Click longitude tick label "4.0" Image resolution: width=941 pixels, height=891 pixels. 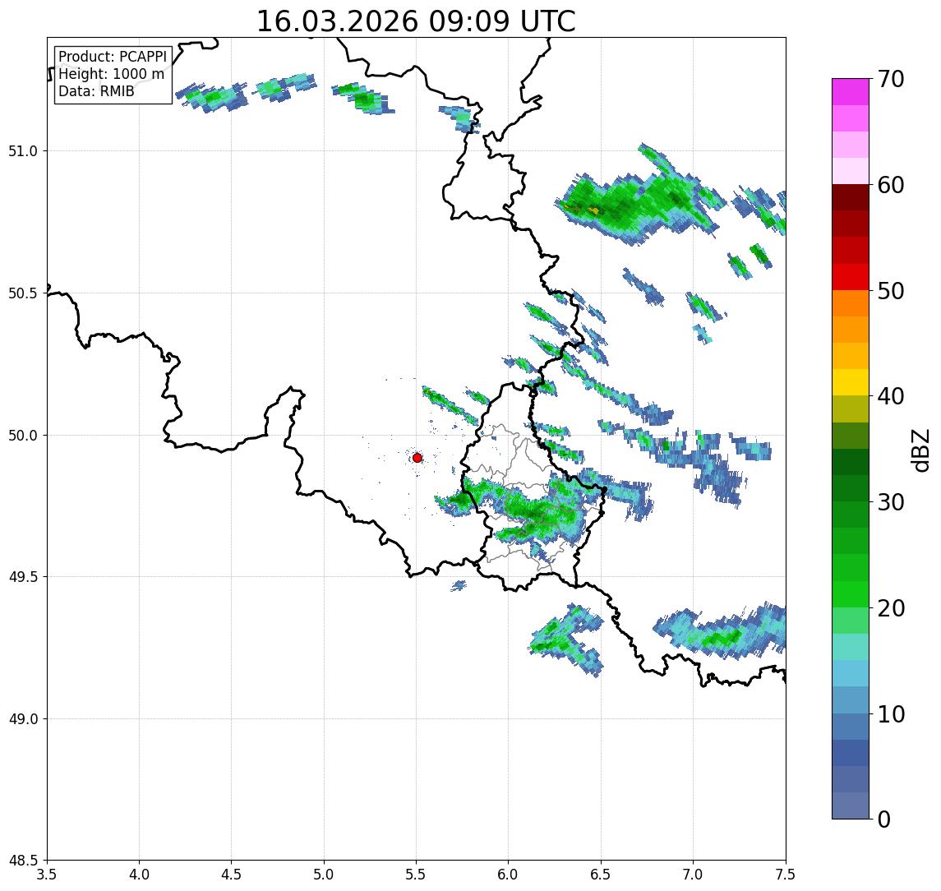(139, 875)
